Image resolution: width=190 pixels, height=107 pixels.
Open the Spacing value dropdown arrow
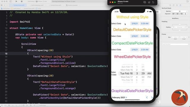(186, 11)
